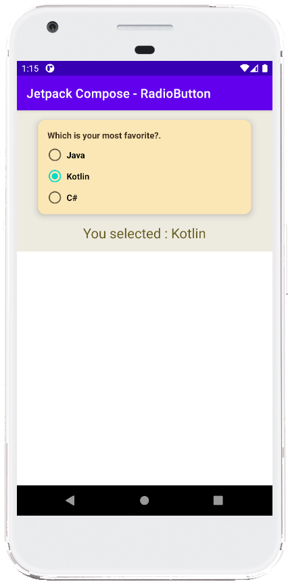The image size is (288, 584).
Task: Click the Kotlin option label
Action: pos(78,177)
